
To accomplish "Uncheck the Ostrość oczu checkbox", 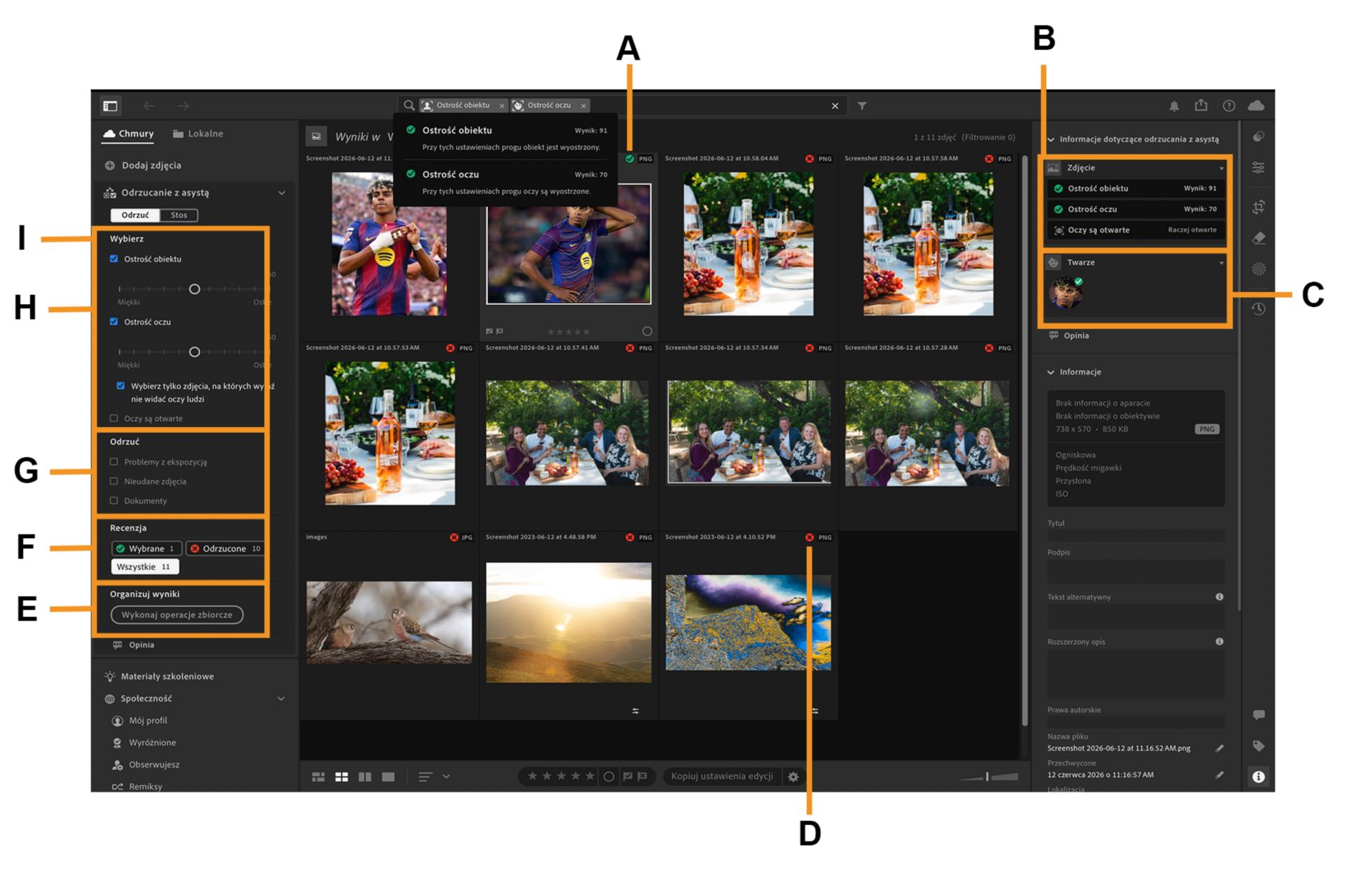I will point(114,322).
